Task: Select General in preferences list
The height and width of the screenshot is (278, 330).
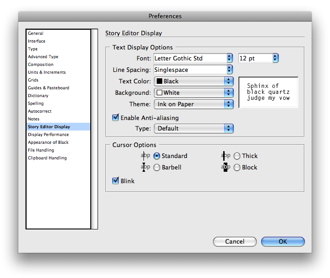Action: (58, 33)
